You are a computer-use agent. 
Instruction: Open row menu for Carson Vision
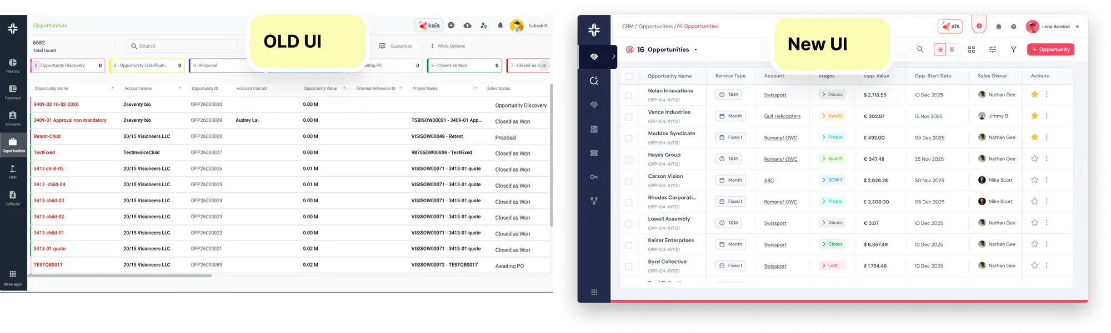click(x=1047, y=180)
